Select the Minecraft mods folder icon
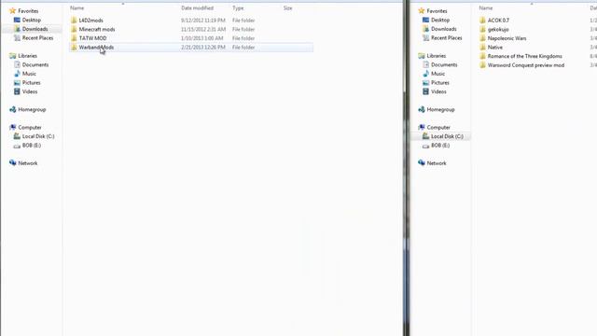597x336 pixels. pos(74,29)
